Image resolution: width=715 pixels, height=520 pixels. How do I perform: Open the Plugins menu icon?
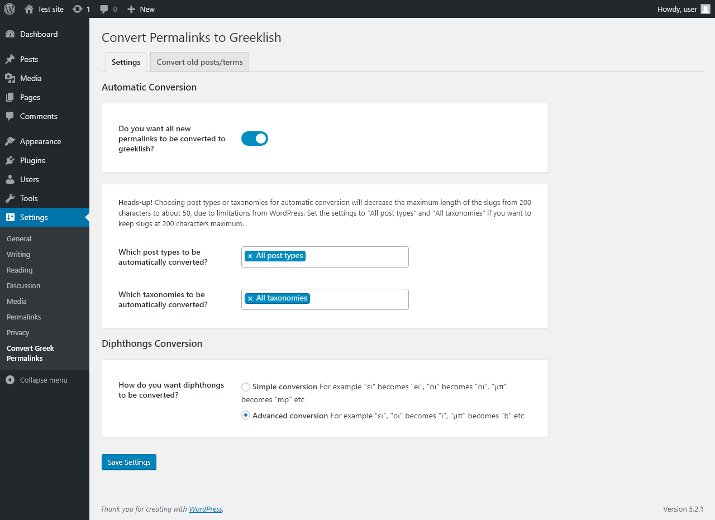pos(10,160)
